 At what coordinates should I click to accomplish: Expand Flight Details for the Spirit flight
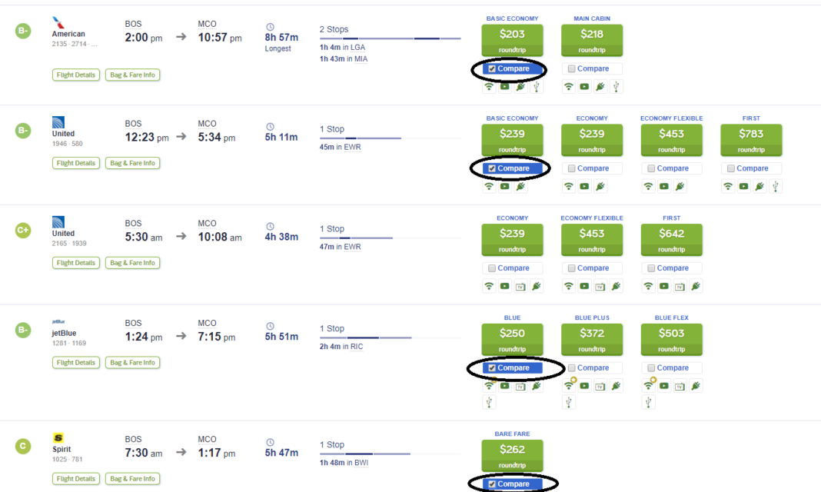[75, 478]
